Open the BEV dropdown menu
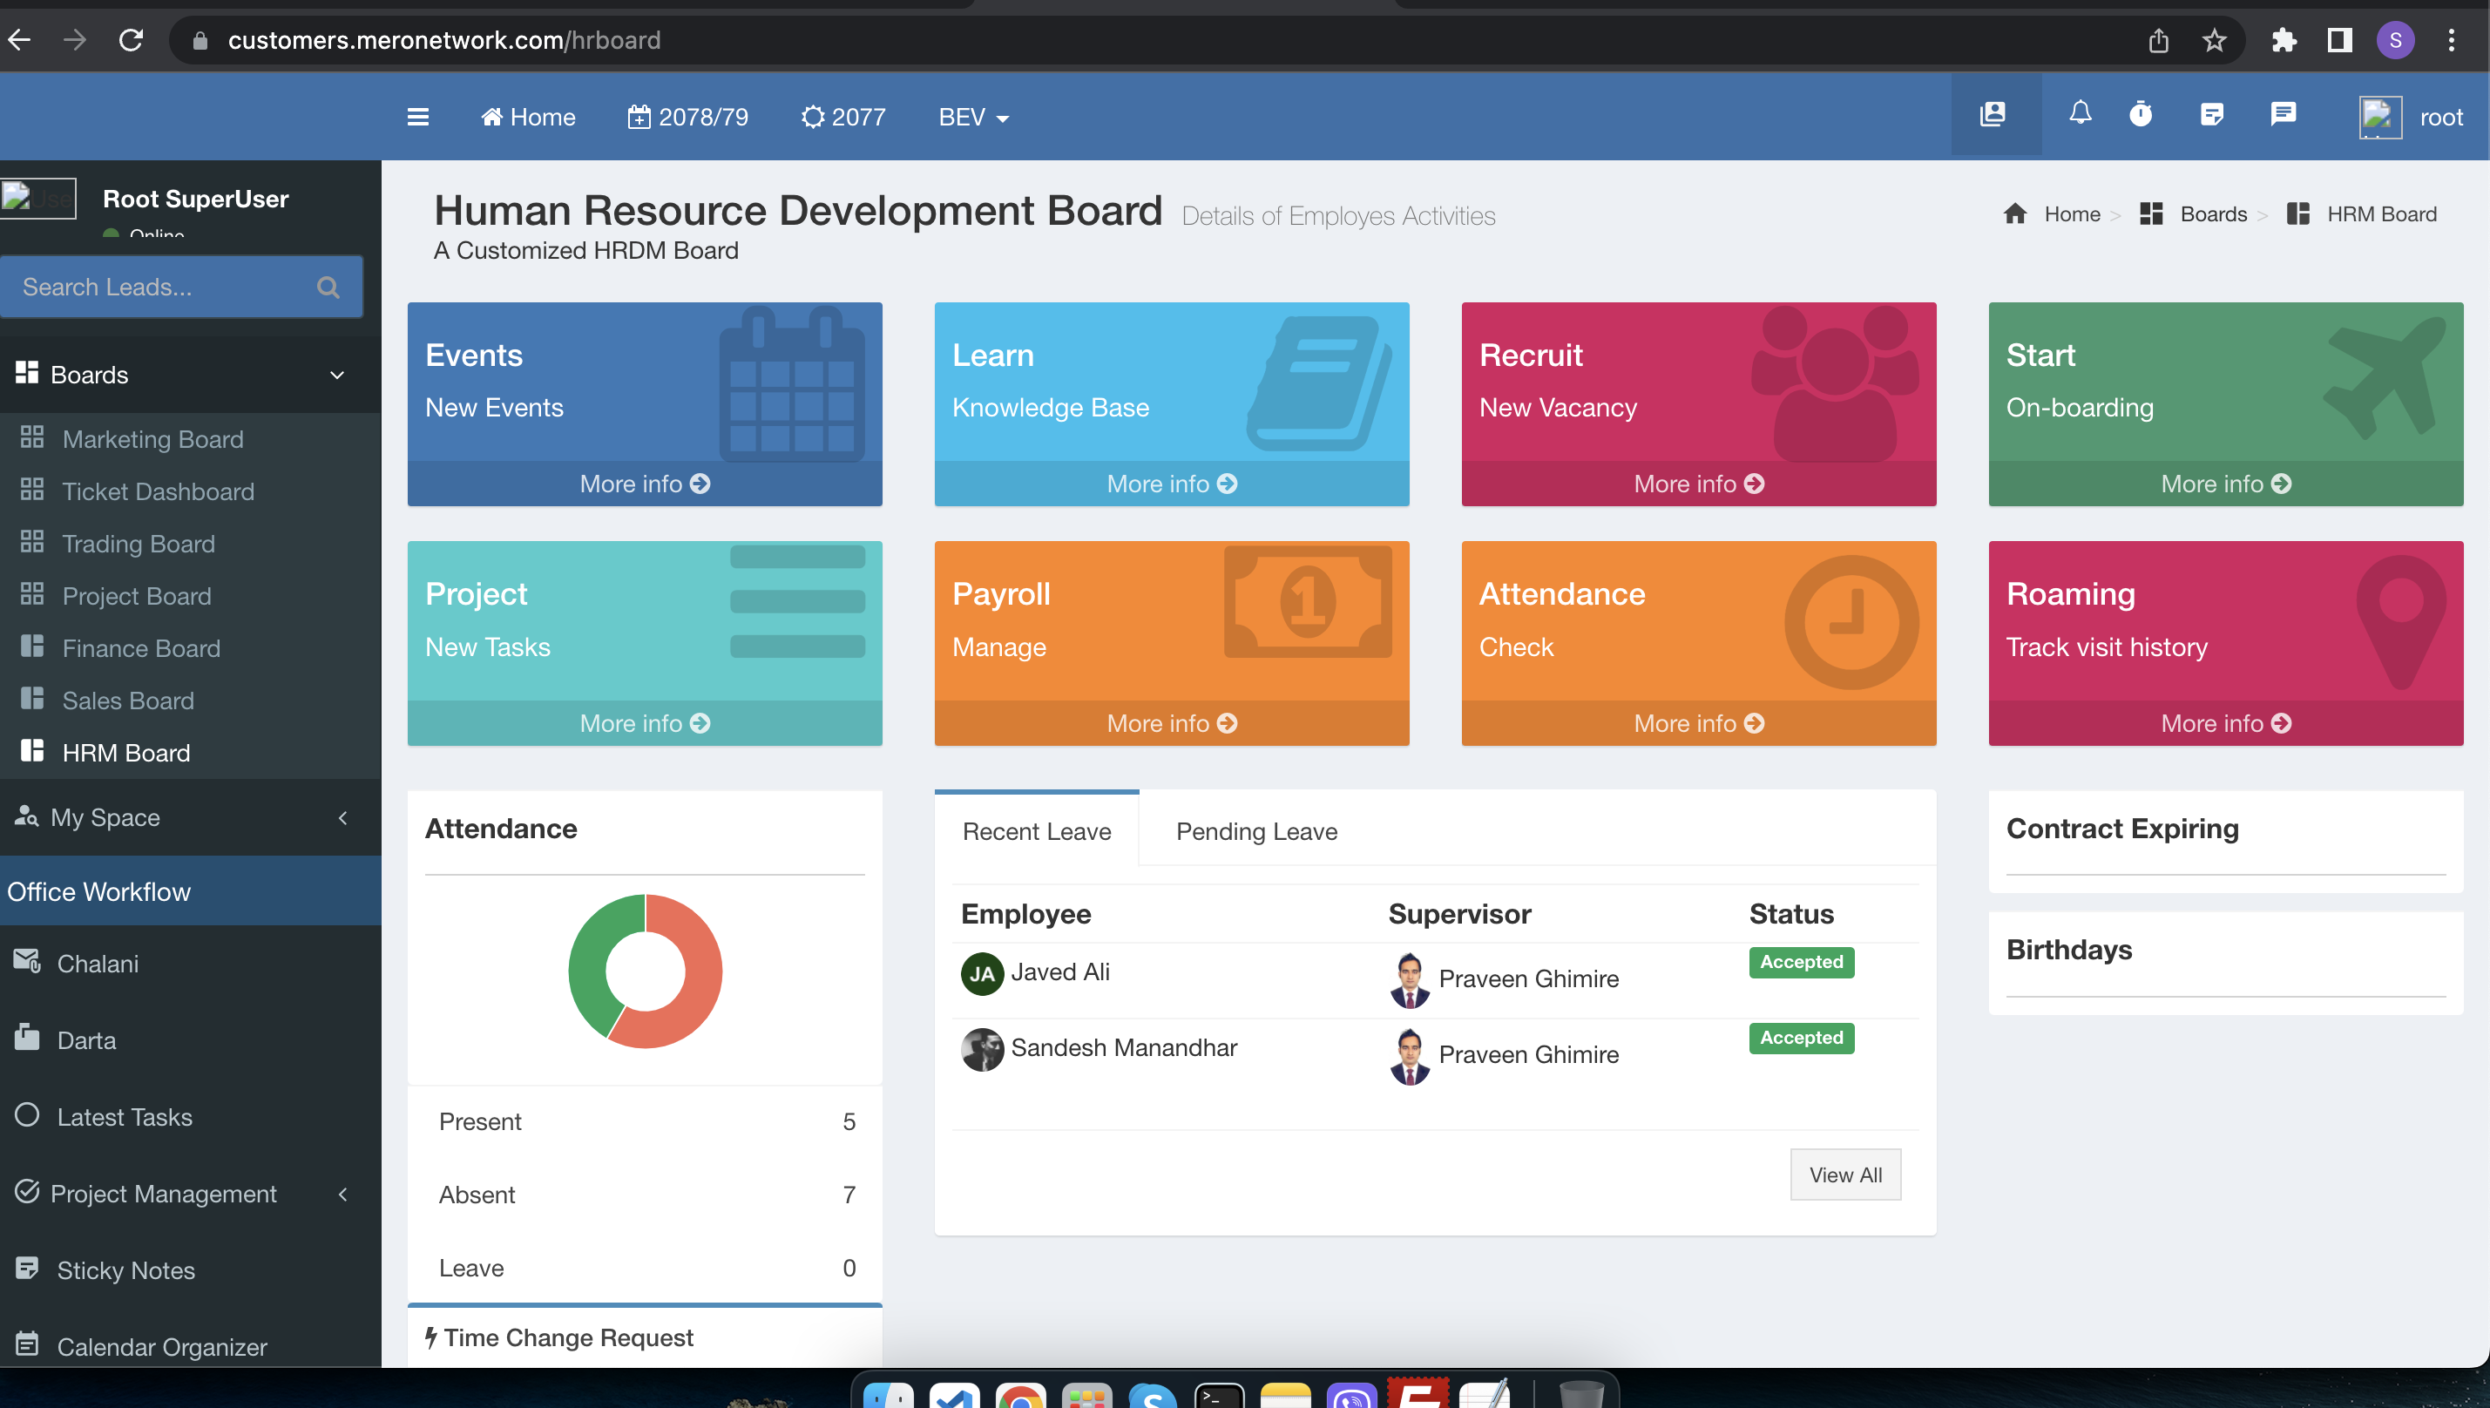 [x=973, y=117]
